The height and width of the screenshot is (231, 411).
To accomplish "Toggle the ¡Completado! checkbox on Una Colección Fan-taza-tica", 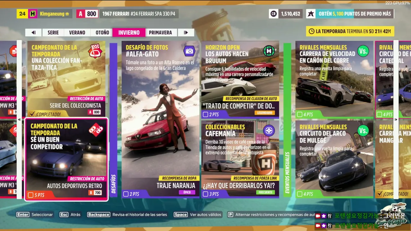I will [x=32, y=114].
